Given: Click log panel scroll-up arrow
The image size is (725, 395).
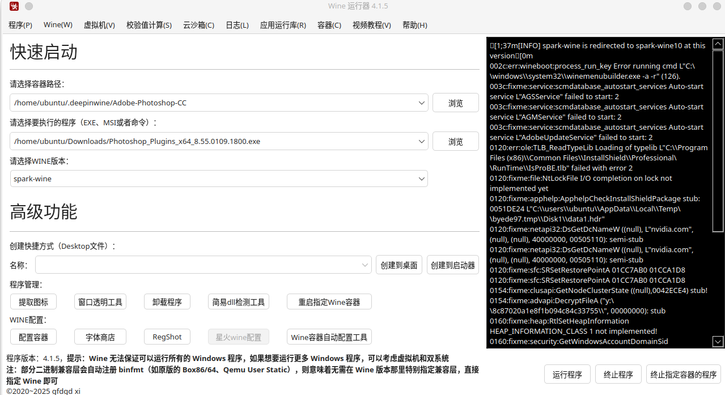Looking at the screenshot, I should click(x=718, y=44).
